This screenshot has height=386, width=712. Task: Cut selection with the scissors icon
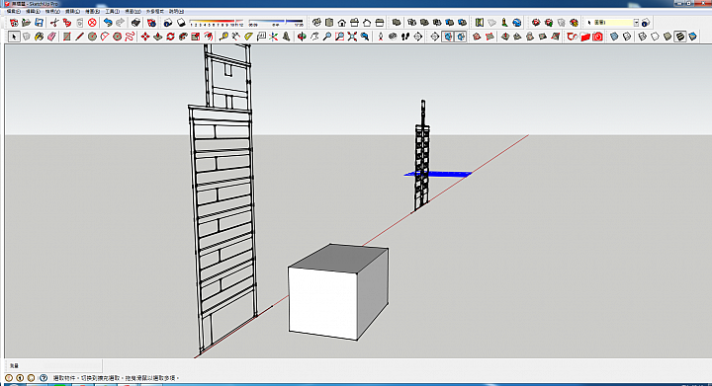(x=54, y=22)
